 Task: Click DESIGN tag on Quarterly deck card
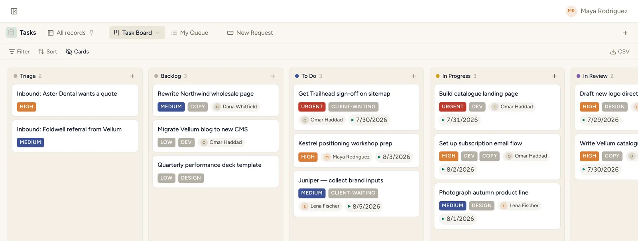tap(191, 178)
